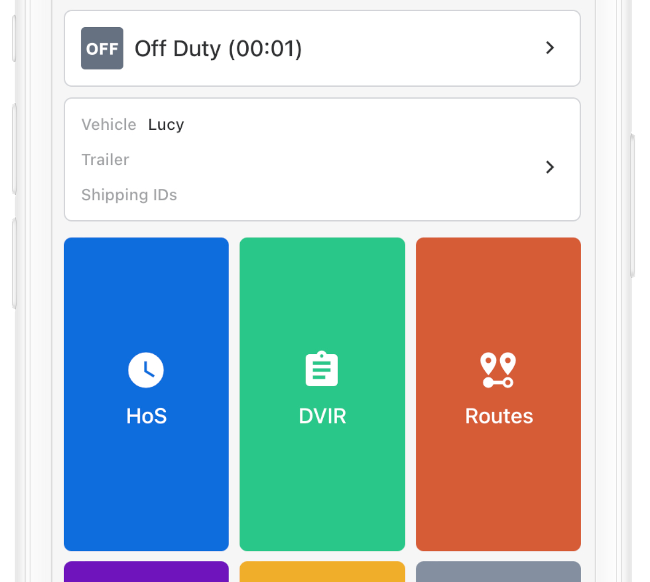The image size is (650, 582).
Task: Tap the empty Trailer field
Action: (105, 160)
